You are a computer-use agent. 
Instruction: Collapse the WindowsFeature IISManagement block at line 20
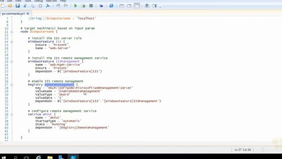point(12,61)
